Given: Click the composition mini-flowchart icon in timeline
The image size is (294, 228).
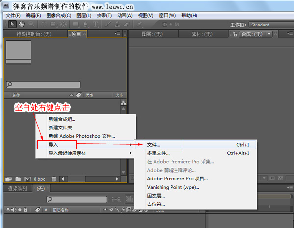Looking at the screenshot, I should coord(116,199).
